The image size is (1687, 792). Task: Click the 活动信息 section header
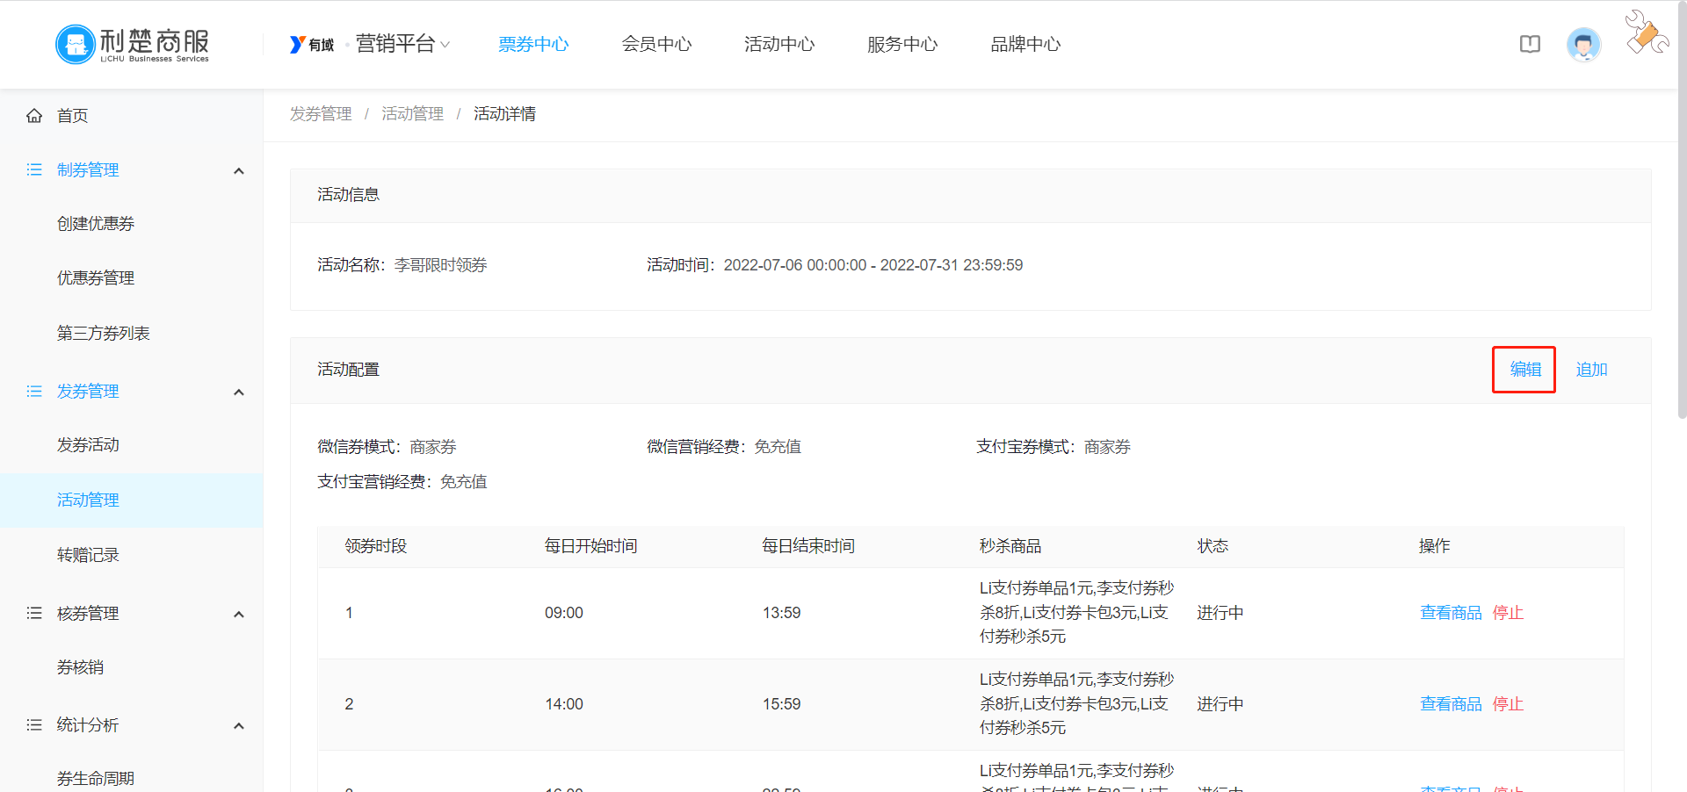coord(970,195)
